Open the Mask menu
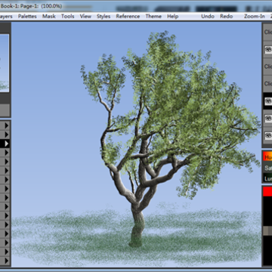 tap(49, 17)
